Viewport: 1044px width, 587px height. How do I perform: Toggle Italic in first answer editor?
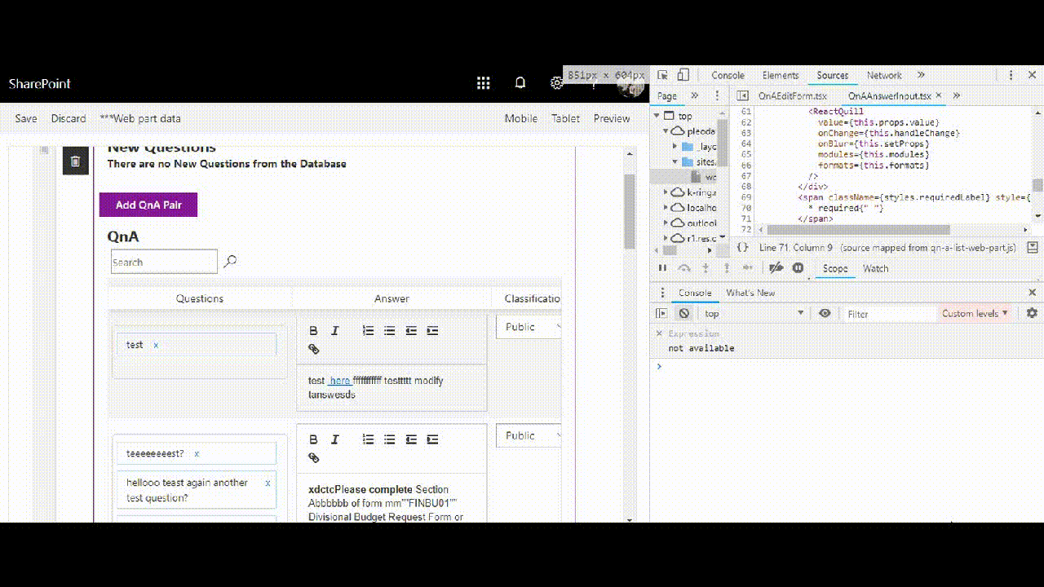pos(334,331)
